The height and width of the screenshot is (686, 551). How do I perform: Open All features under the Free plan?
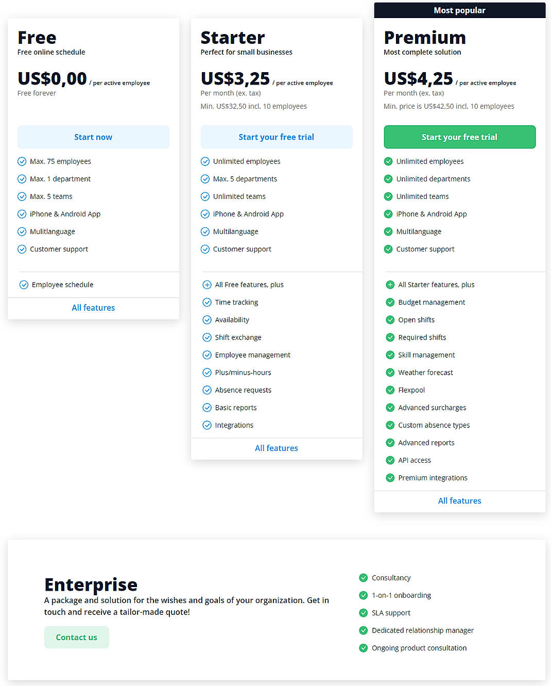93,308
